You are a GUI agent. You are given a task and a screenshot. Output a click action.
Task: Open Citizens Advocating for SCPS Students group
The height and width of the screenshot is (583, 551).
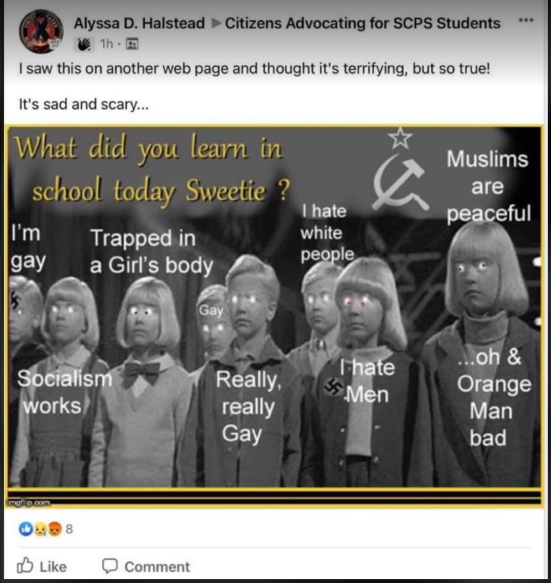363,24
